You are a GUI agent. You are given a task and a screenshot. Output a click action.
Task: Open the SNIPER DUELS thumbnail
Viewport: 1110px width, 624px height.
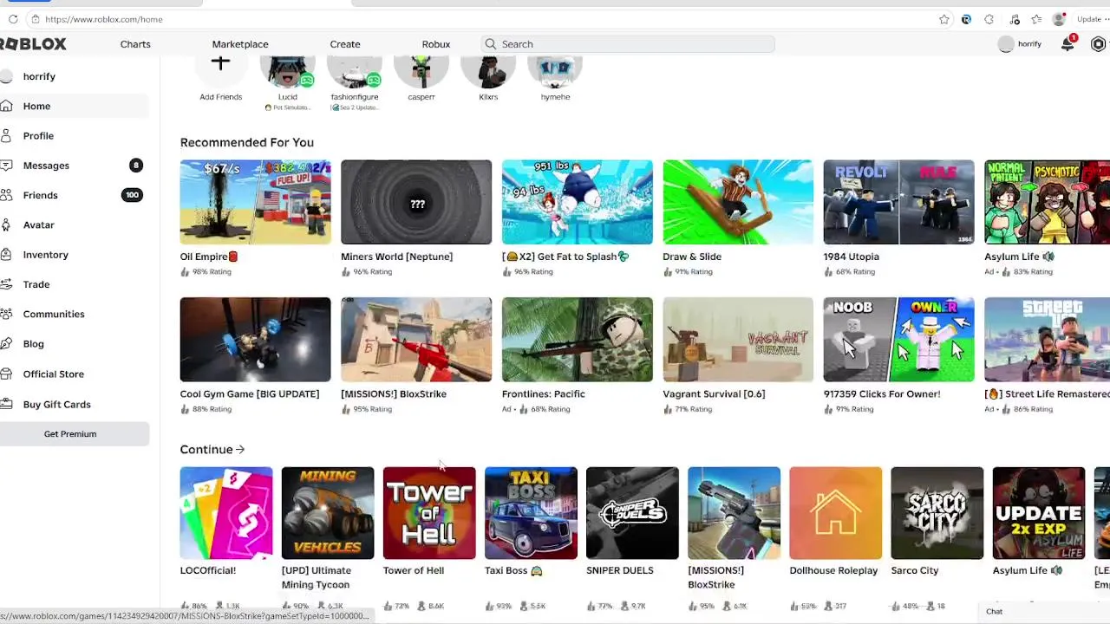[x=632, y=513]
